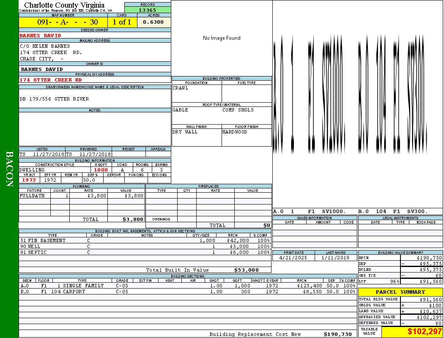Click wall finish DRY WALL
This screenshot has height=338, width=444.
[x=185, y=132]
